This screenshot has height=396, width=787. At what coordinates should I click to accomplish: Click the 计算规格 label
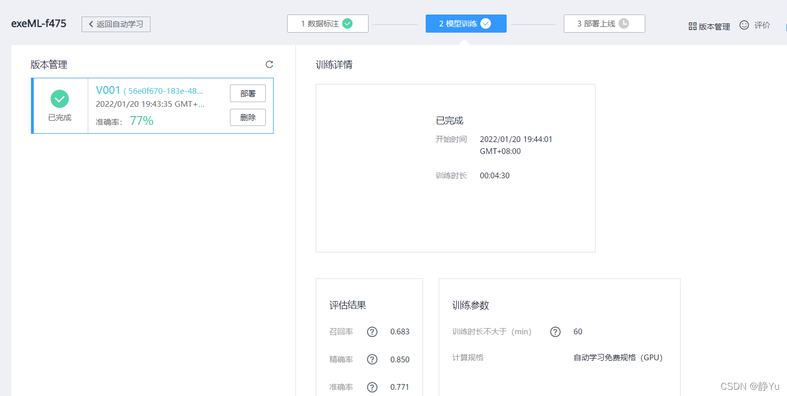pos(468,358)
